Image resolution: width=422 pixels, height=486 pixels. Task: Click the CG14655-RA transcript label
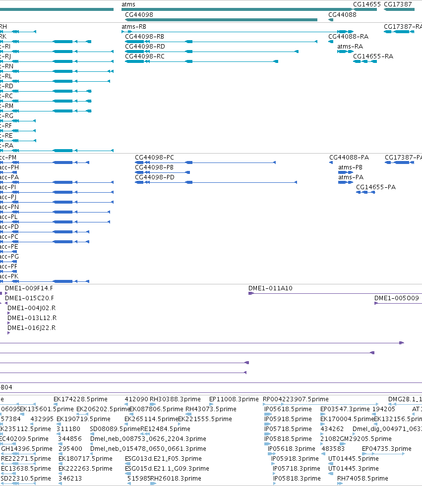point(373,56)
